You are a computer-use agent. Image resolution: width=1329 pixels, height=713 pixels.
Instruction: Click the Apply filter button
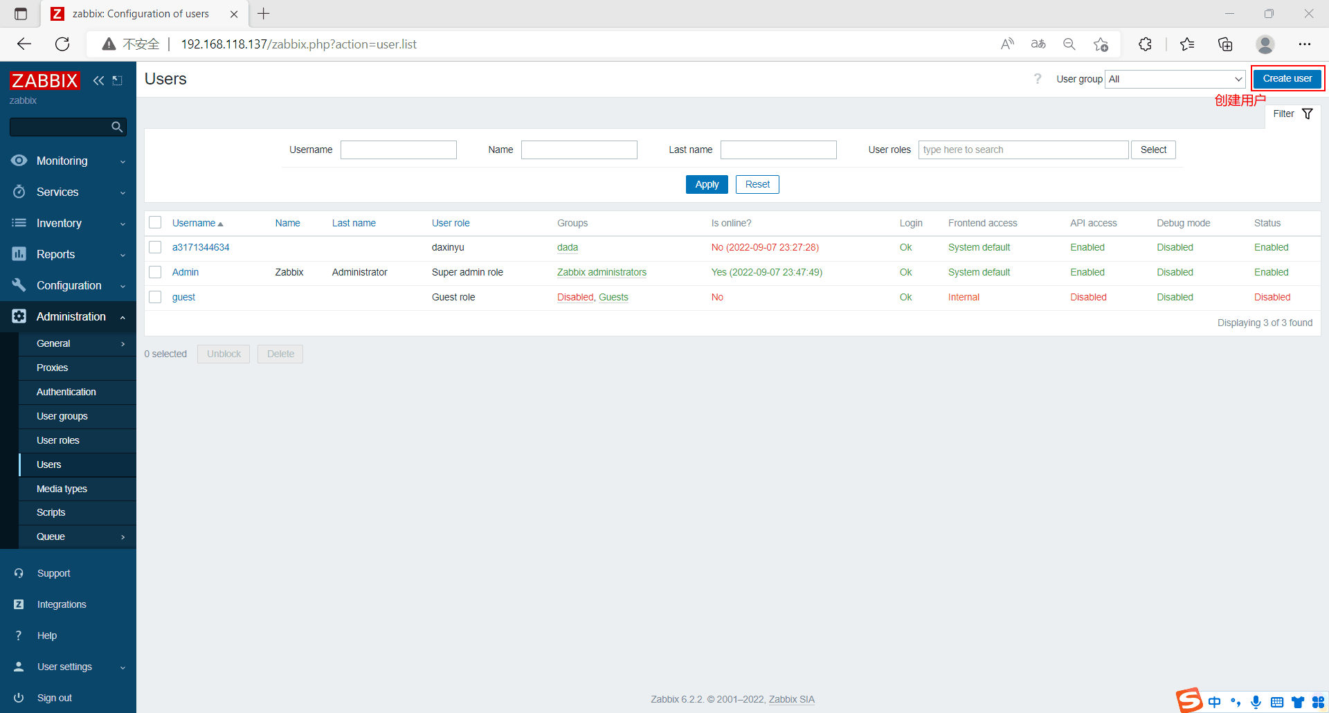(707, 184)
